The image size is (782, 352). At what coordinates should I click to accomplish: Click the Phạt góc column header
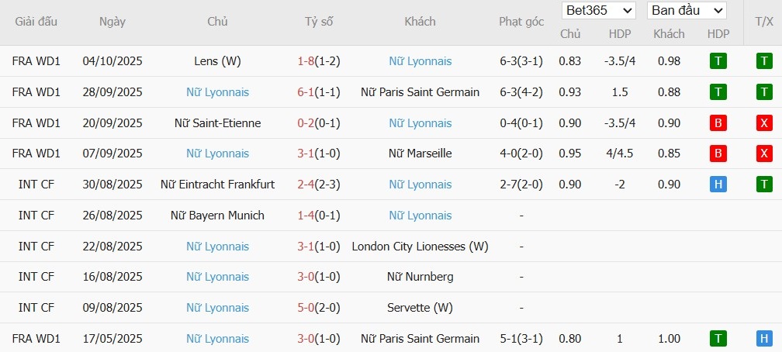pos(521,22)
